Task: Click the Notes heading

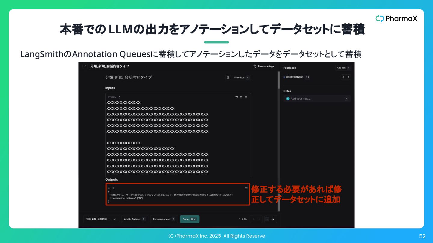Action: (x=287, y=91)
